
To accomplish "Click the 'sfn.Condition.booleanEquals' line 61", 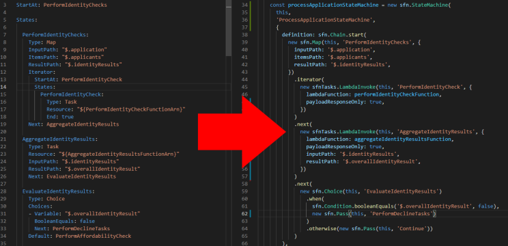I will click(406, 206).
